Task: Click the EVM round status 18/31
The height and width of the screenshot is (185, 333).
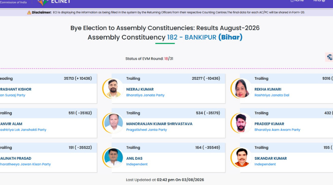Action: pyautogui.click(x=169, y=59)
